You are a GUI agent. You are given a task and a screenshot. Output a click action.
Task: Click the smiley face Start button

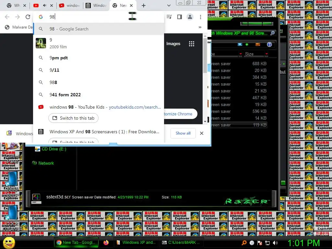[9, 243]
